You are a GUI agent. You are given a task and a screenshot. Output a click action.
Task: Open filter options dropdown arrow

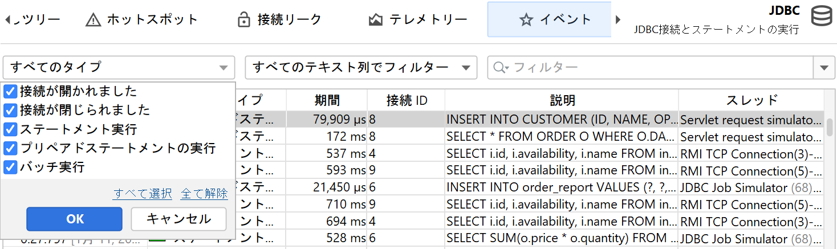click(823, 68)
